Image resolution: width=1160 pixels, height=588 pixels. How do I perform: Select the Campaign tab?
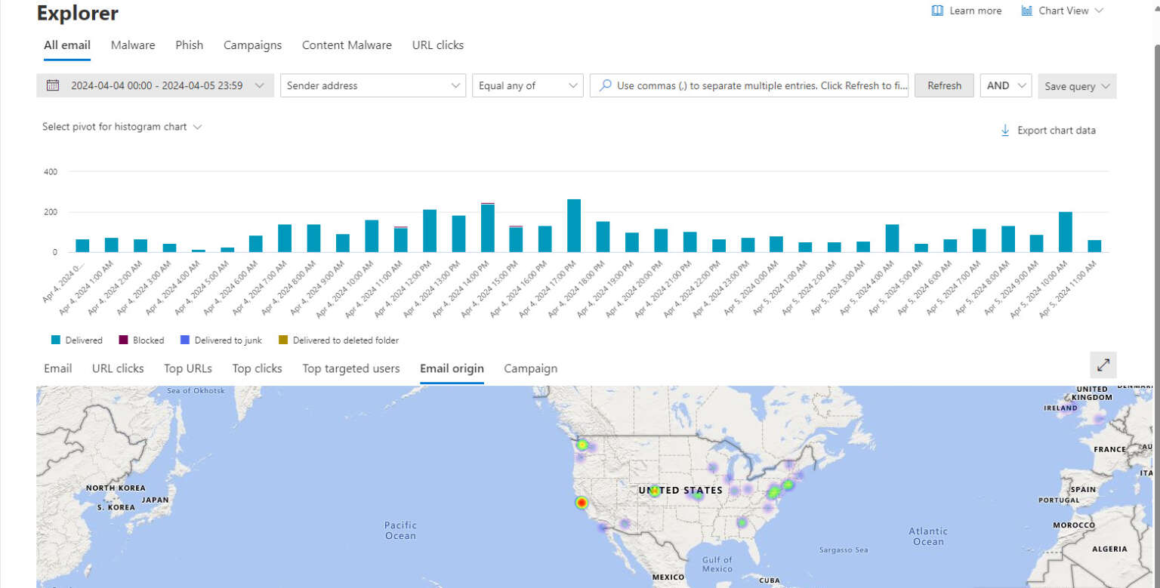pyautogui.click(x=531, y=368)
